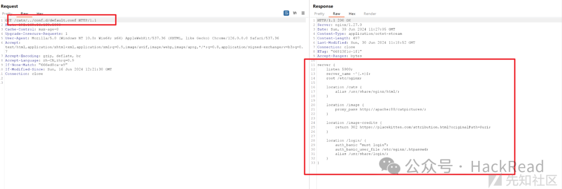
Task: Click the Response panel title
Action: tap(323, 6)
